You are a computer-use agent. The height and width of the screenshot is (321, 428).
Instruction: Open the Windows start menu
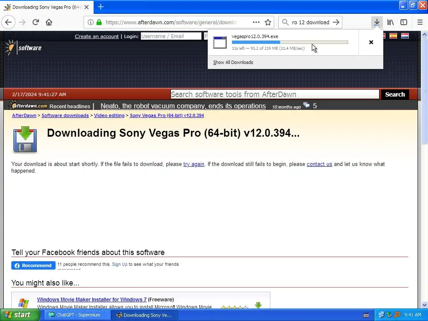tap(20, 315)
